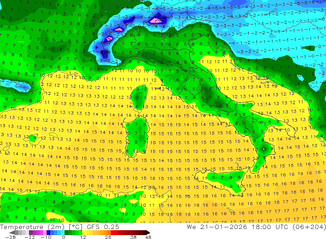Image resolution: width=326 pixels, height=239 pixels.
Task: Pick the bright red swatch in the legend
Action: [112, 232]
